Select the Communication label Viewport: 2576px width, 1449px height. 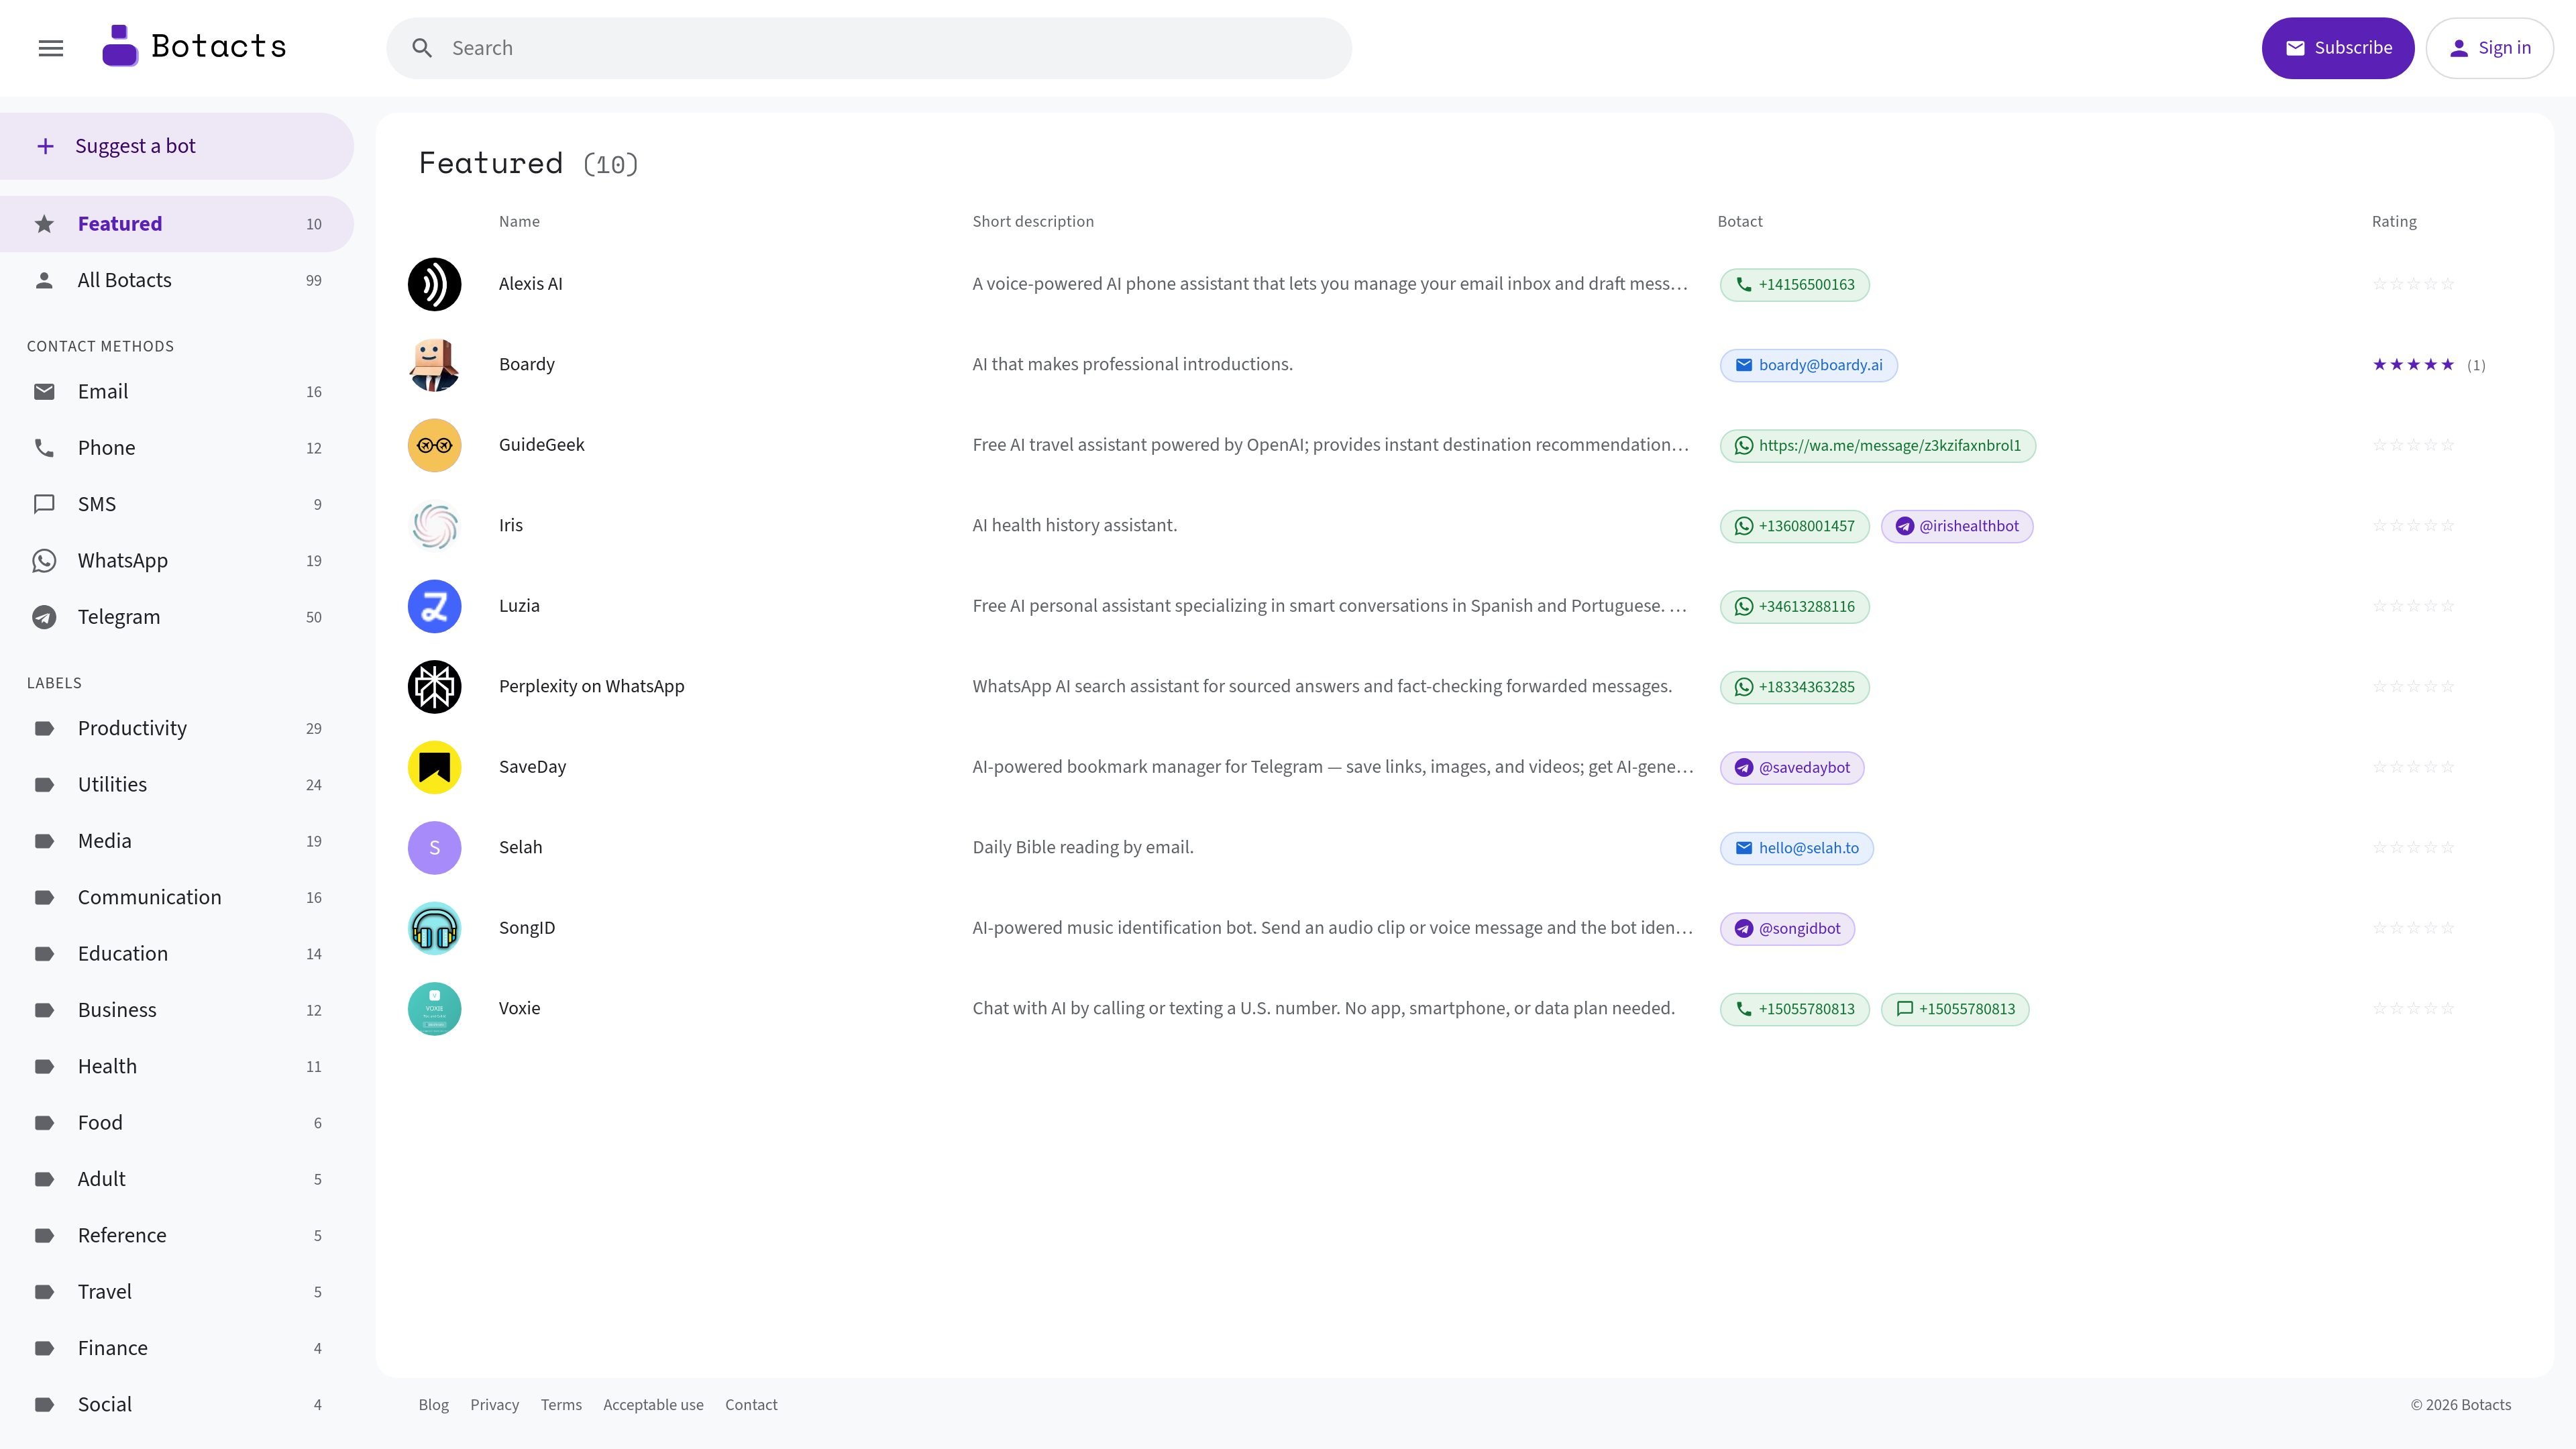tap(177, 897)
